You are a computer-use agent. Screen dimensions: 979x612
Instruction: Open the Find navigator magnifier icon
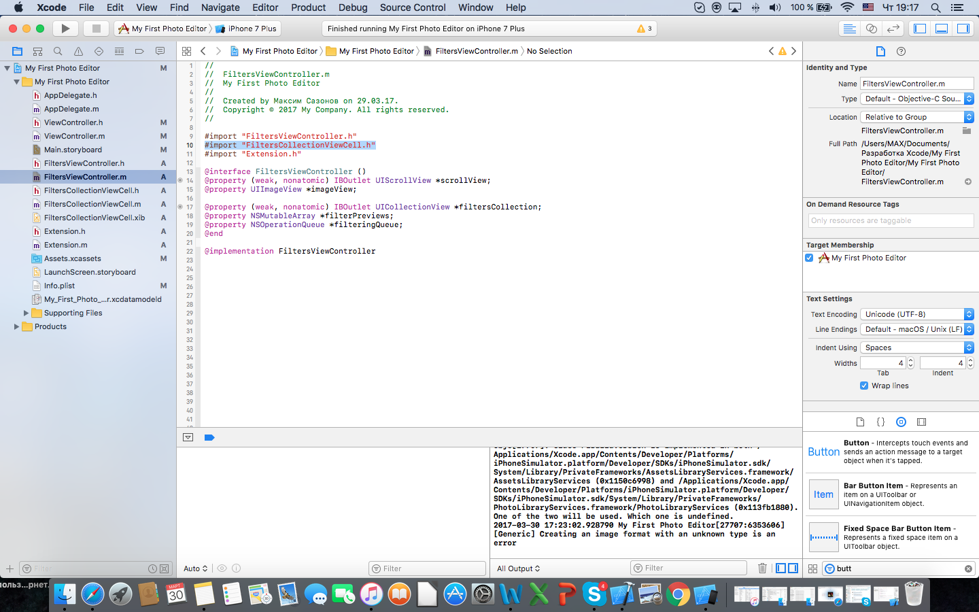[58, 51]
